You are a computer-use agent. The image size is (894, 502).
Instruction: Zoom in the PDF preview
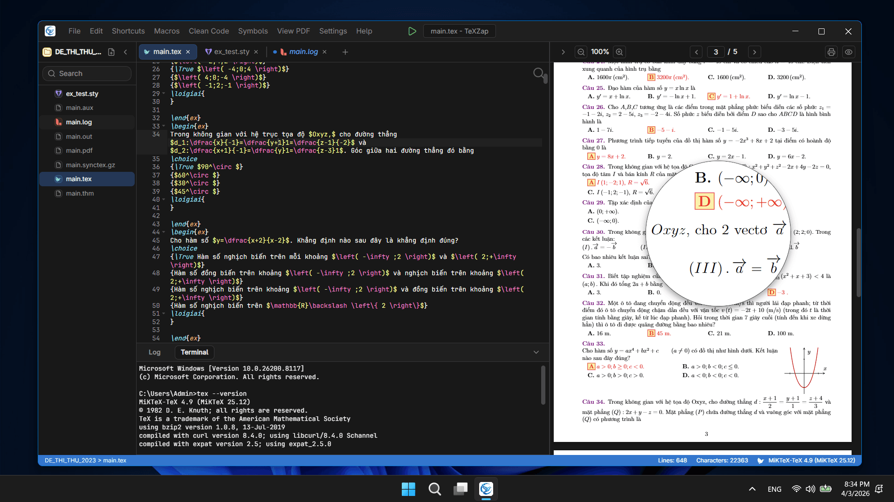[619, 52]
